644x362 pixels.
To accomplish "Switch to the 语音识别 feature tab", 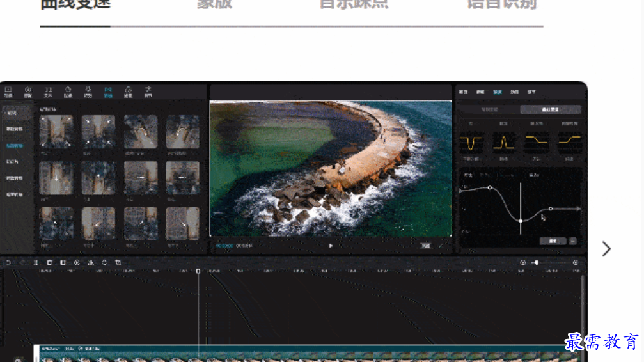I will 502,4.
